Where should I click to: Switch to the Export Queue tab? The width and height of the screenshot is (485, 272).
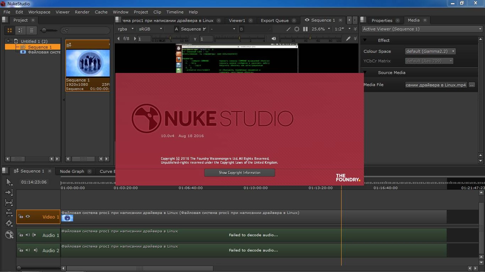[x=274, y=20]
